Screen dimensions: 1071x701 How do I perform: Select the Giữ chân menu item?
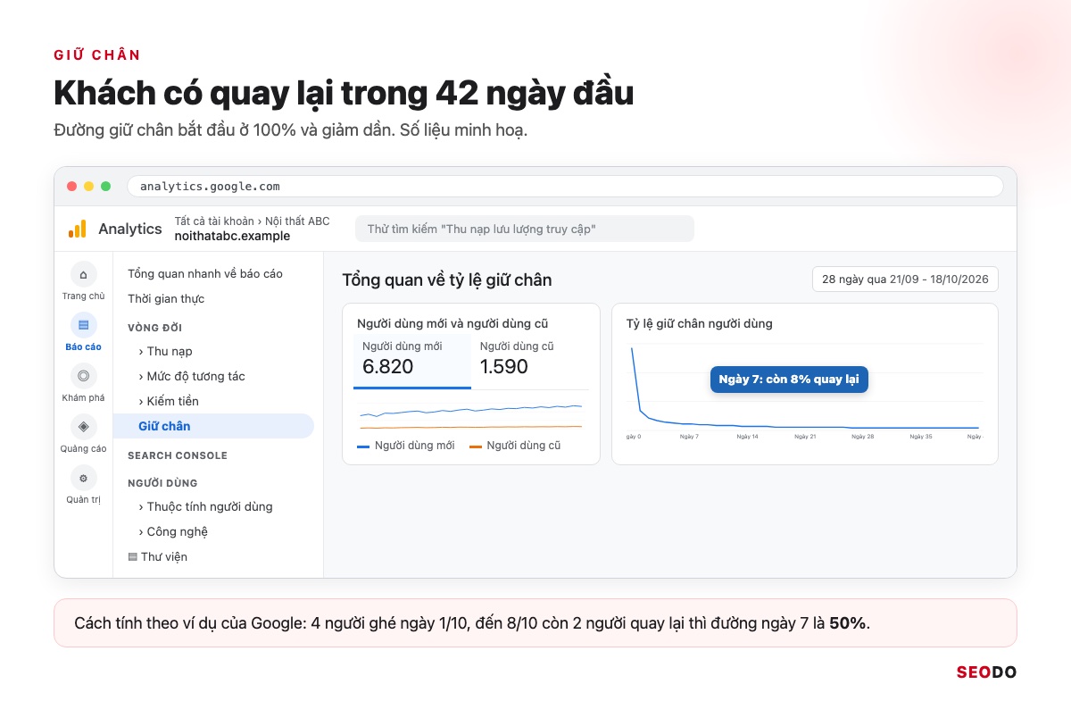[213, 426]
